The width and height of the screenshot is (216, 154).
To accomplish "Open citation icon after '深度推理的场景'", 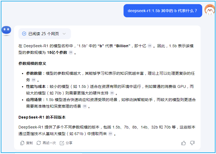I will 85,106.
